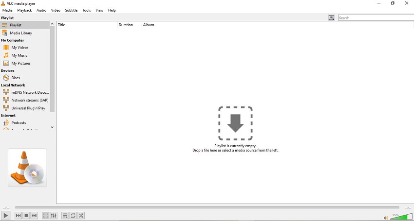
Task: Click the Playlist heading above the sidebar
Action: pos(7,17)
